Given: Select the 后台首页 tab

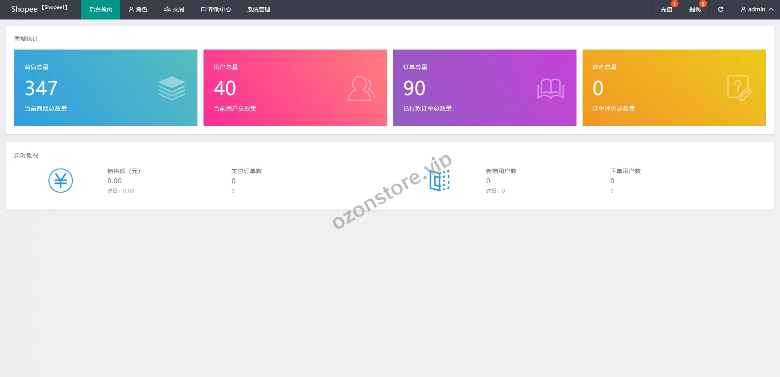Looking at the screenshot, I should [x=100, y=9].
